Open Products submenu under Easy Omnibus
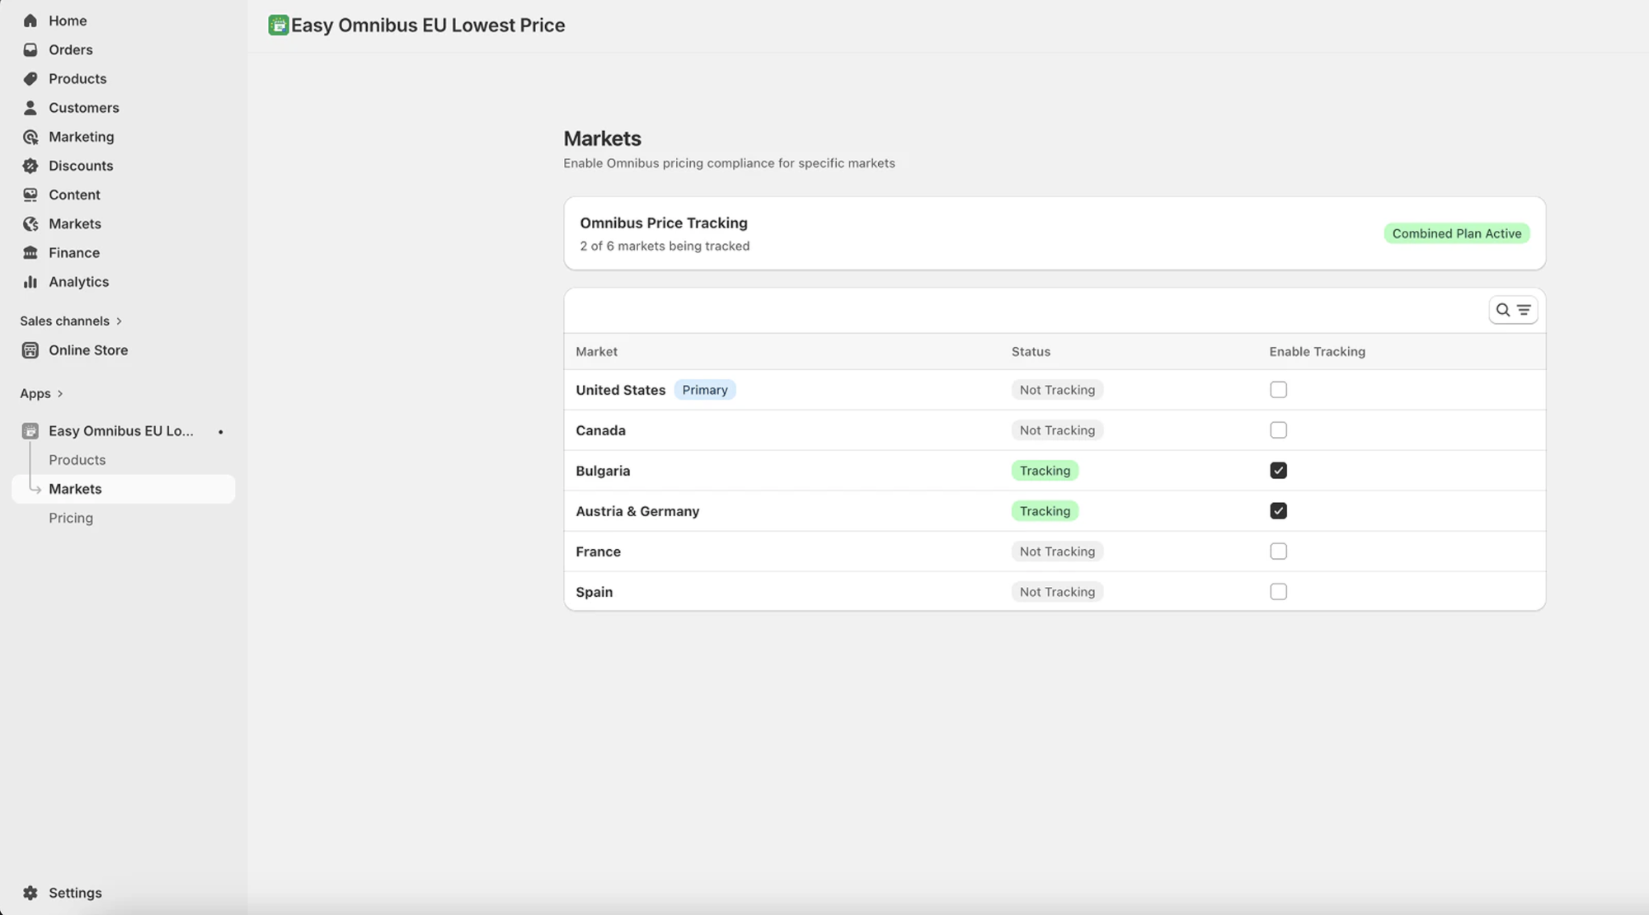 (x=77, y=460)
